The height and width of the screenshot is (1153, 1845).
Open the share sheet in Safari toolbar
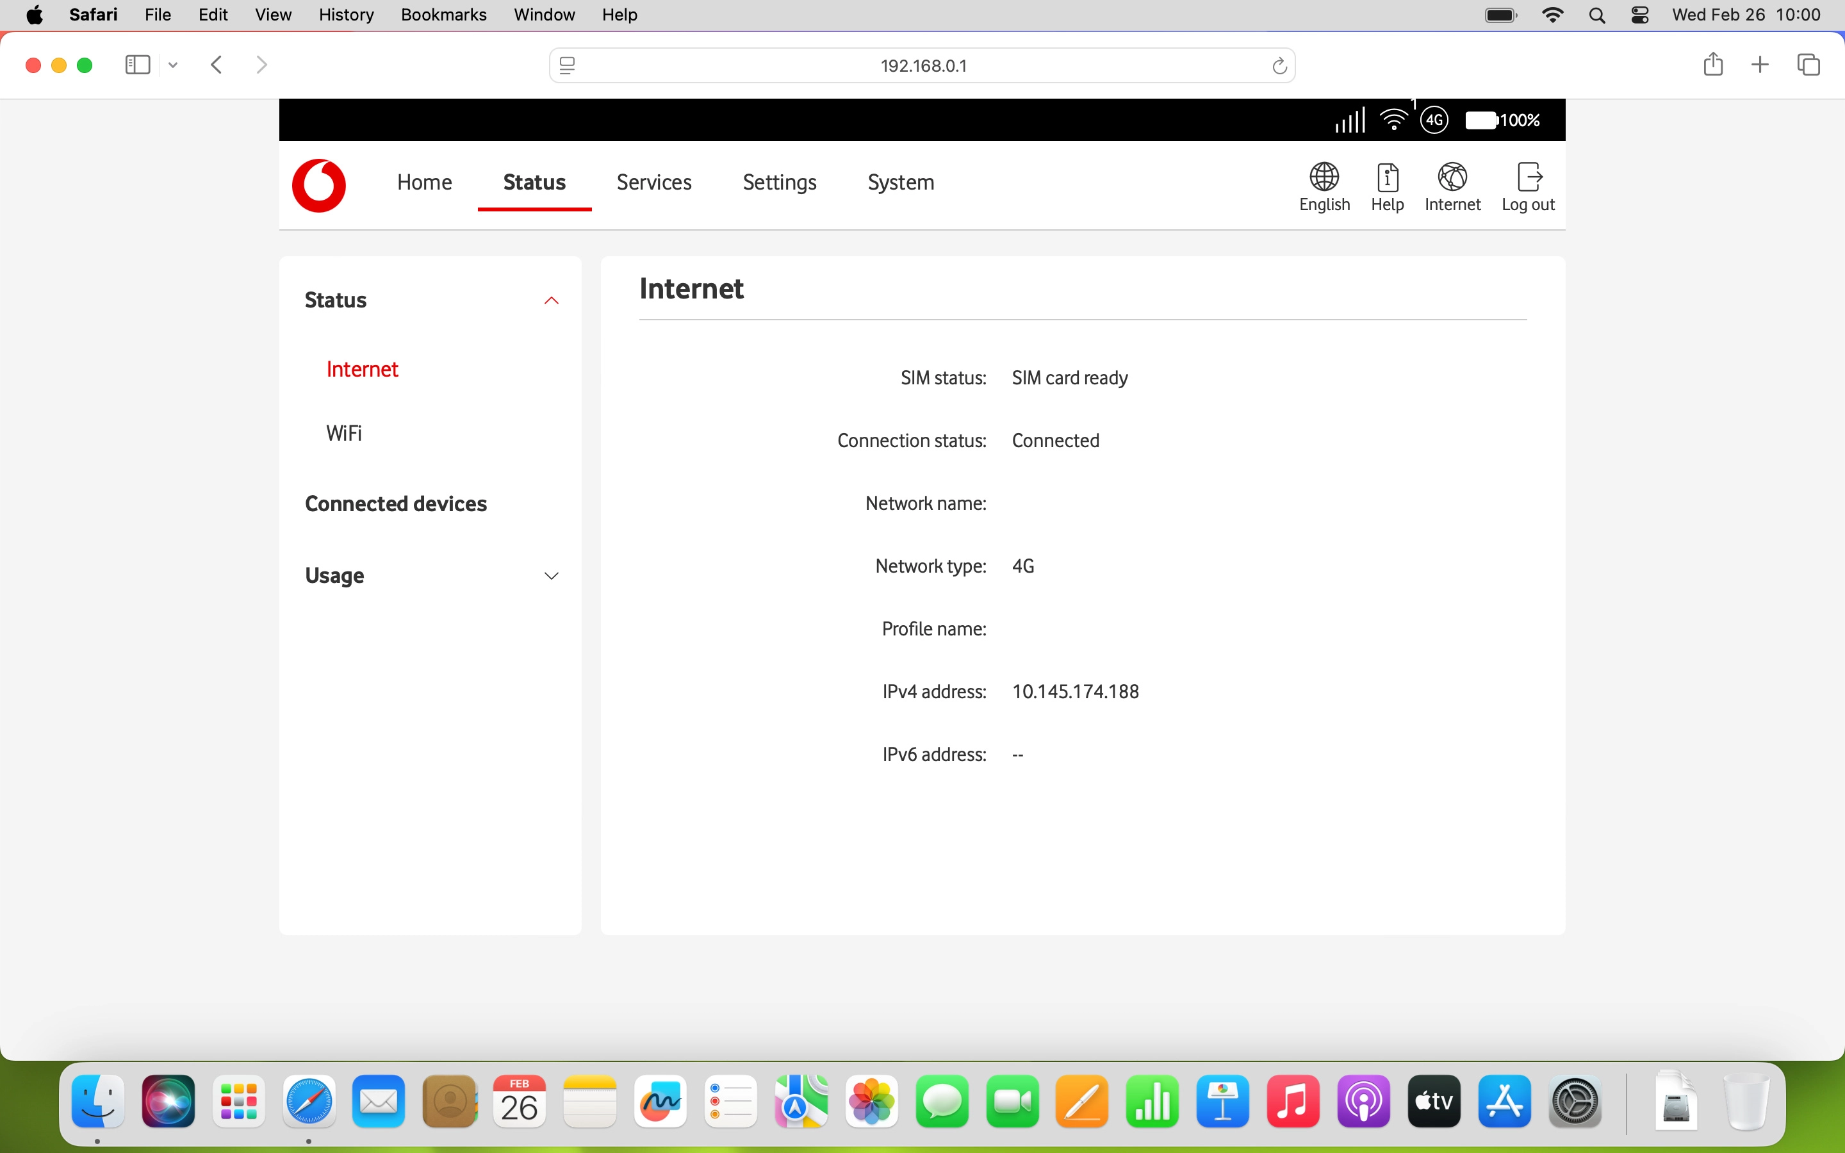[1712, 65]
